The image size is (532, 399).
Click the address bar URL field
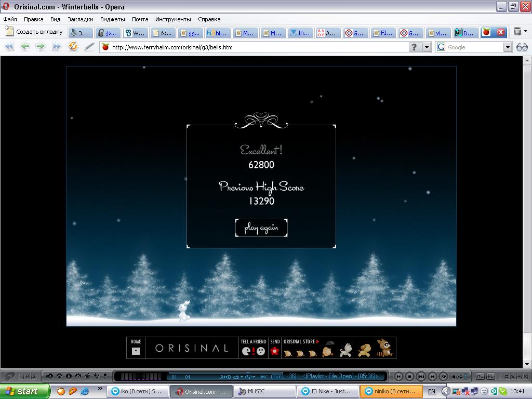(255, 47)
